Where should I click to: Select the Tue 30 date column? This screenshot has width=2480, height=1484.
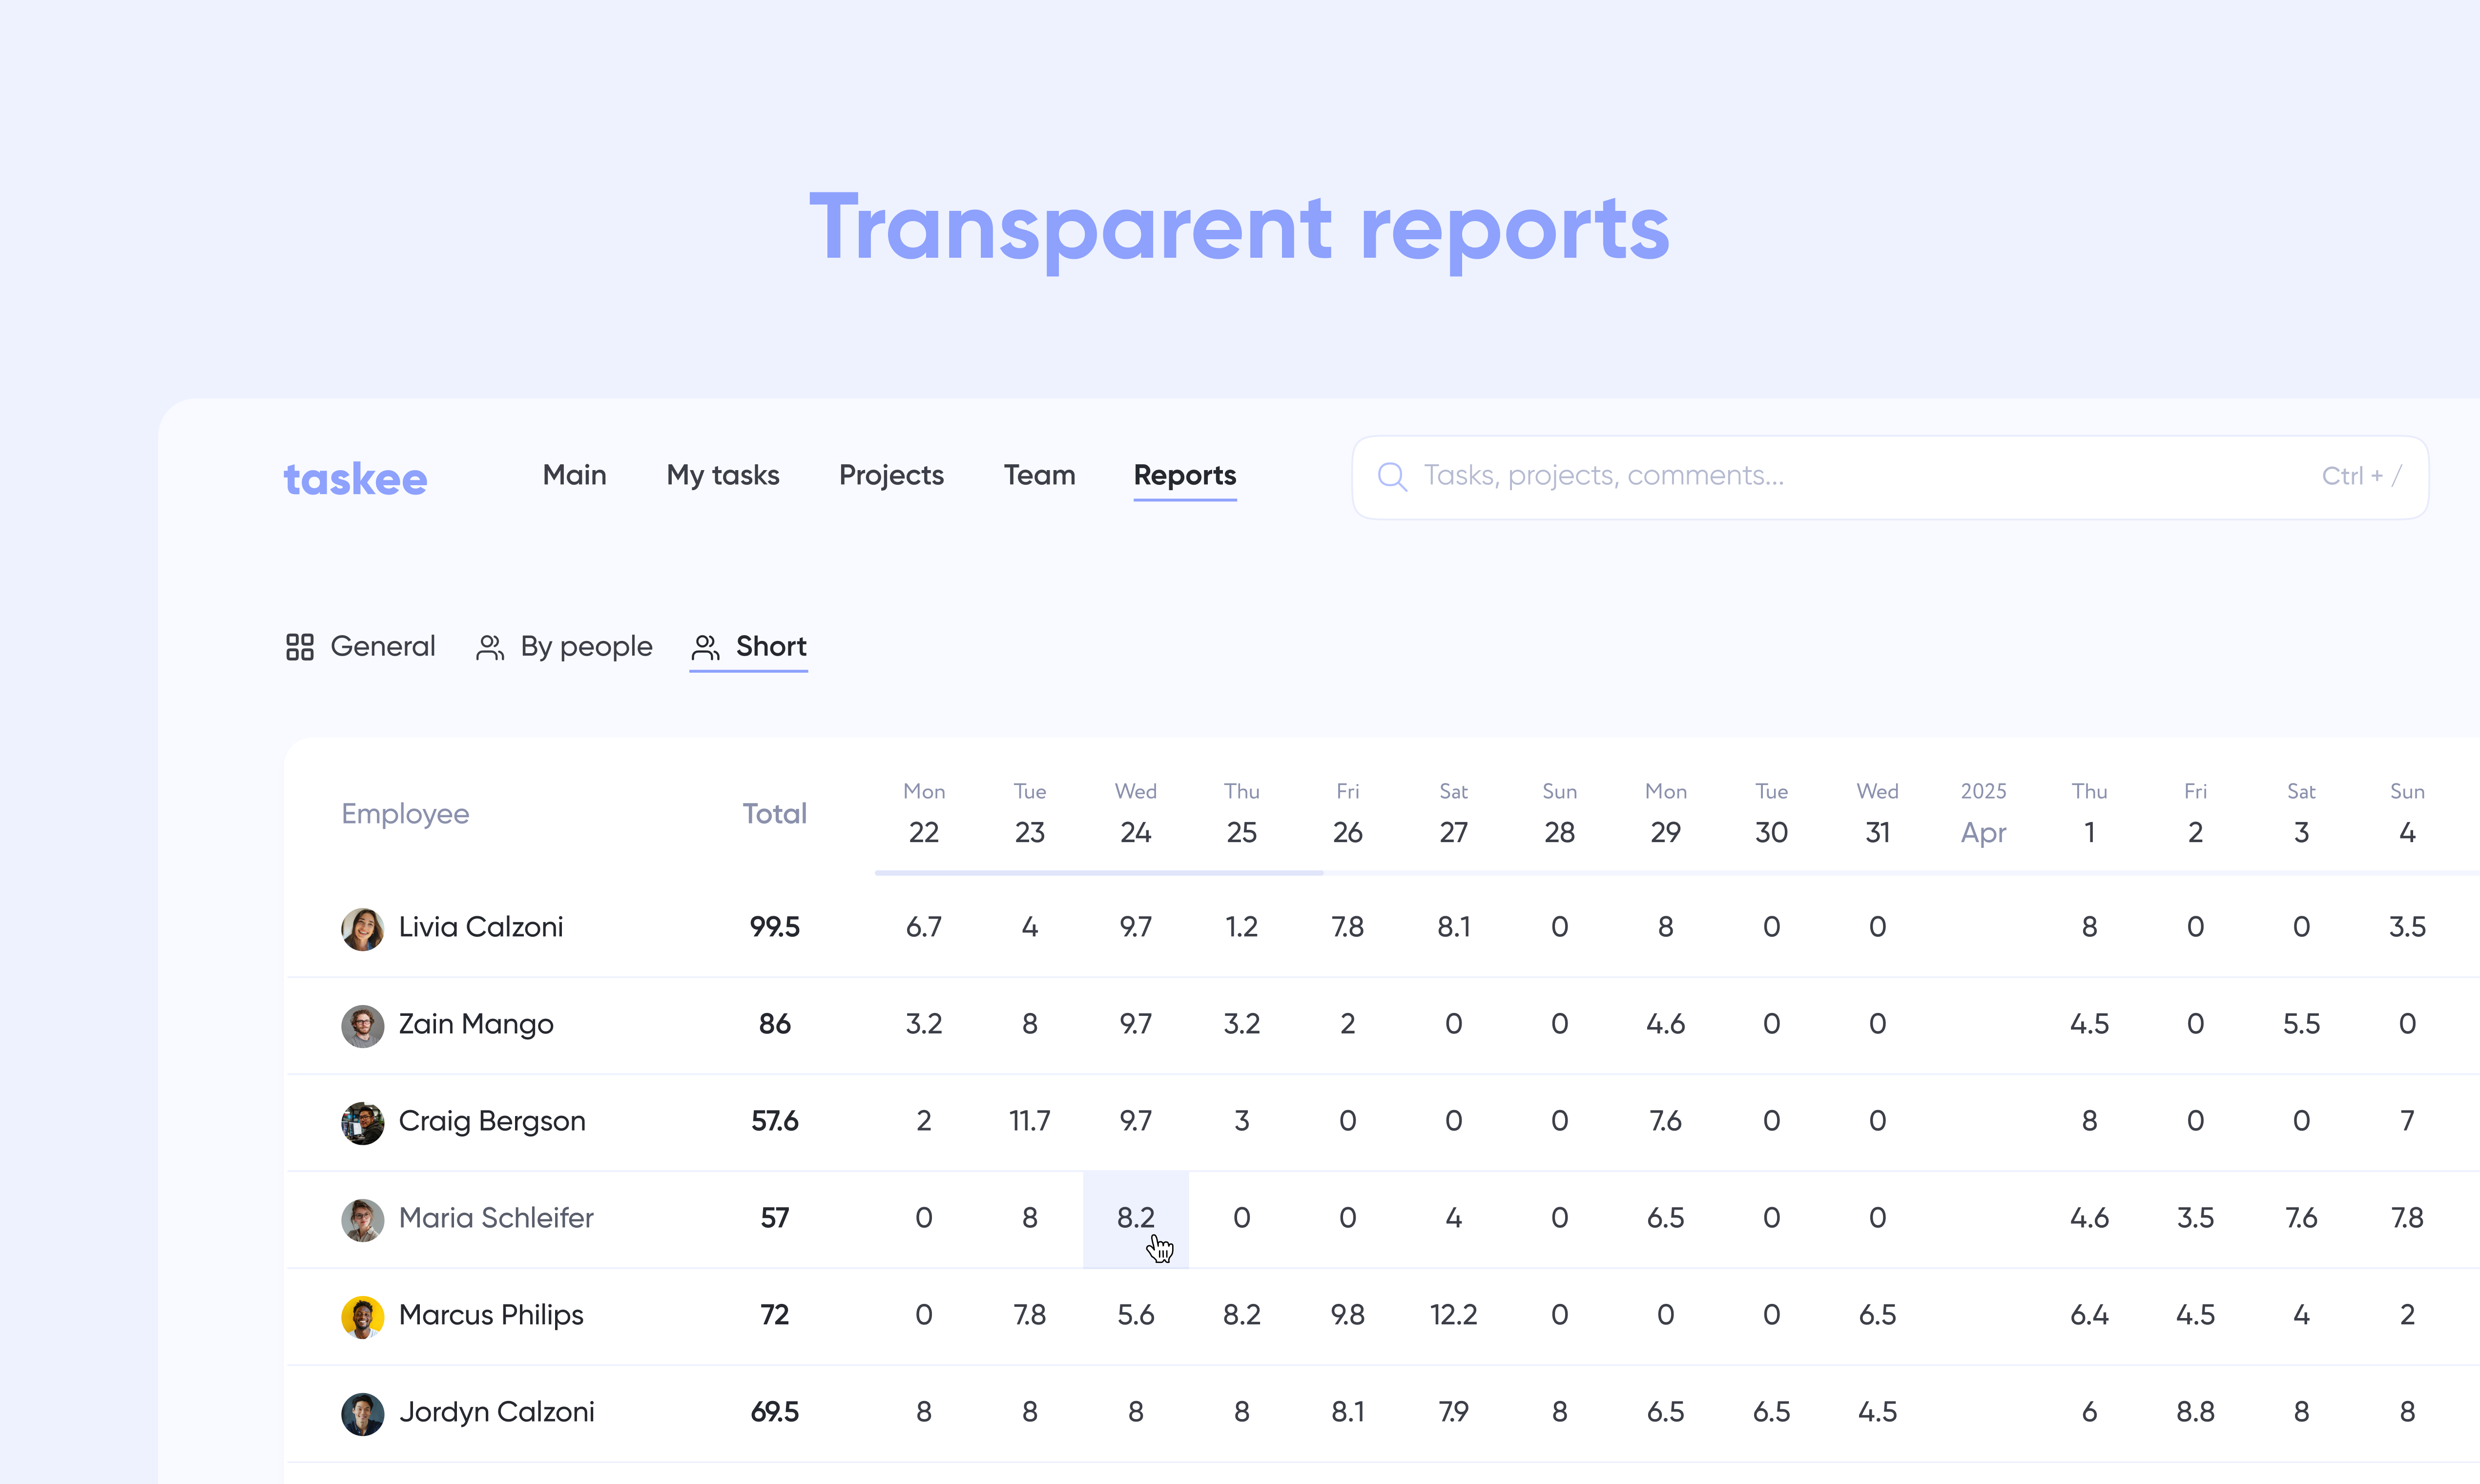tap(1772, 814)
